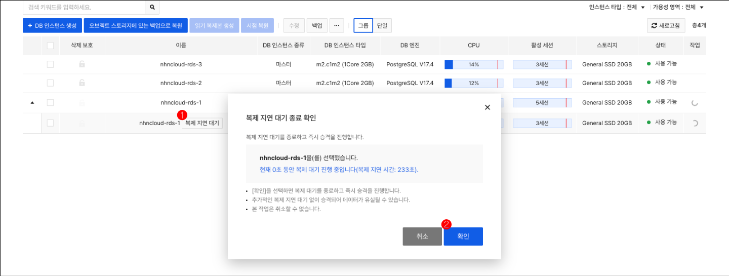Screen dimensions: 729x276
Task: Click the DB 엔진 column header
Action: [x=410, y=46]
